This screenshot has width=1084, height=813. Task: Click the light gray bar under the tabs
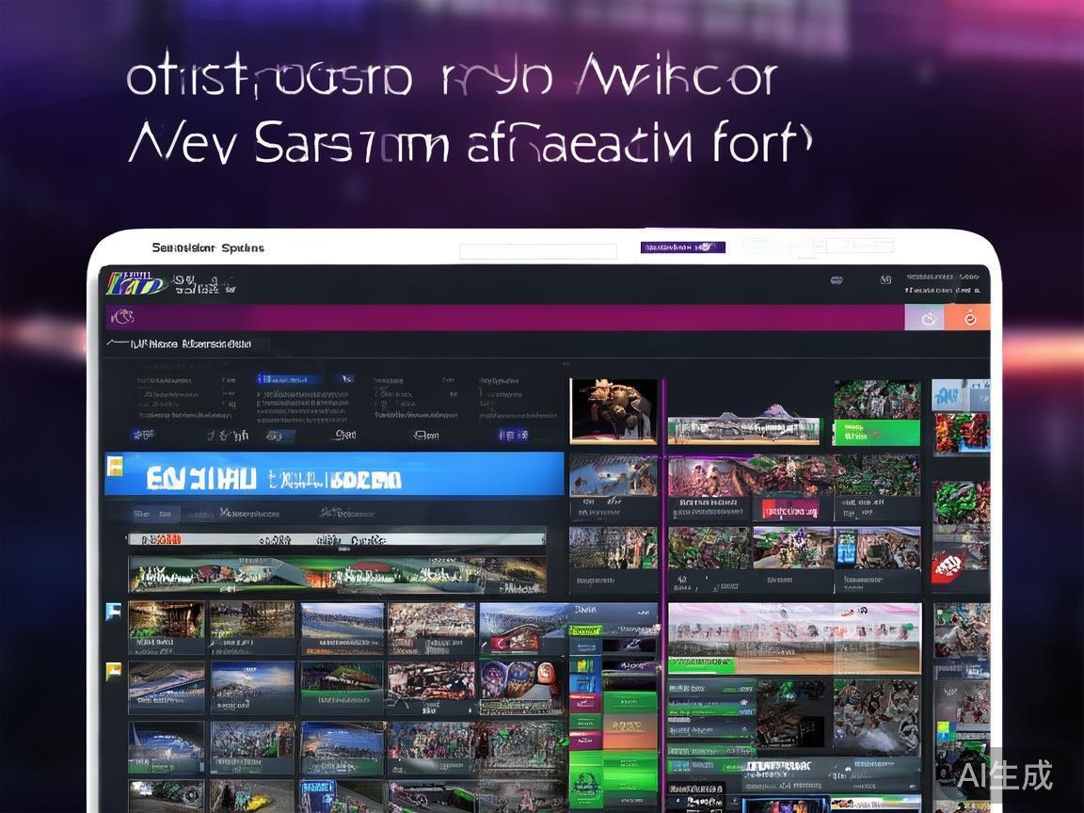pyautogui.click(x=336, y=540)
